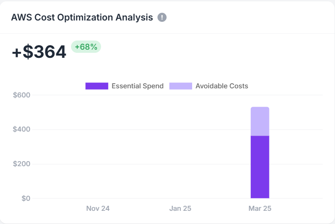Click the Nov 24 axis label

(x=98, y=209)
